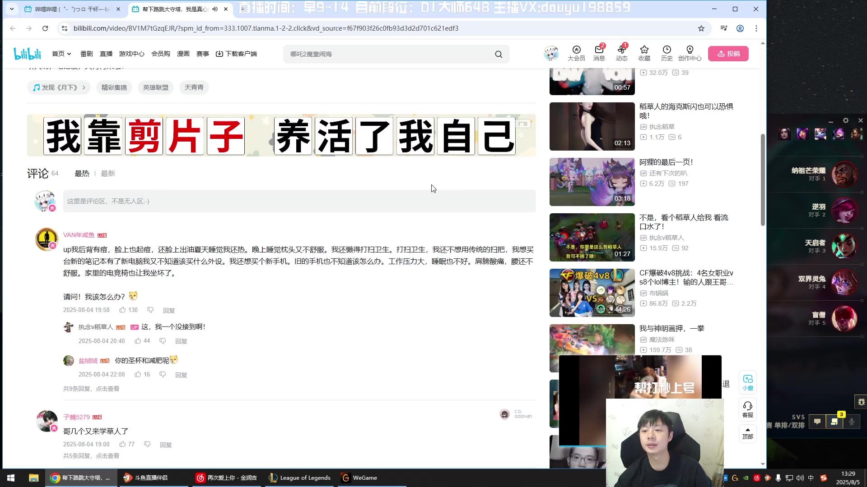This screenshot has width=867, height=487.
Task: Click the comment input box
Action: pyautogui.click(x=299, y=201)
